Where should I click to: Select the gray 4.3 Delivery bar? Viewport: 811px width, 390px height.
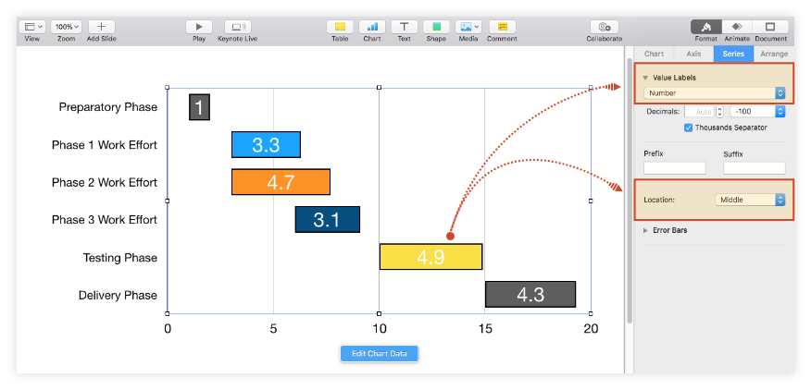click(530, 295)
